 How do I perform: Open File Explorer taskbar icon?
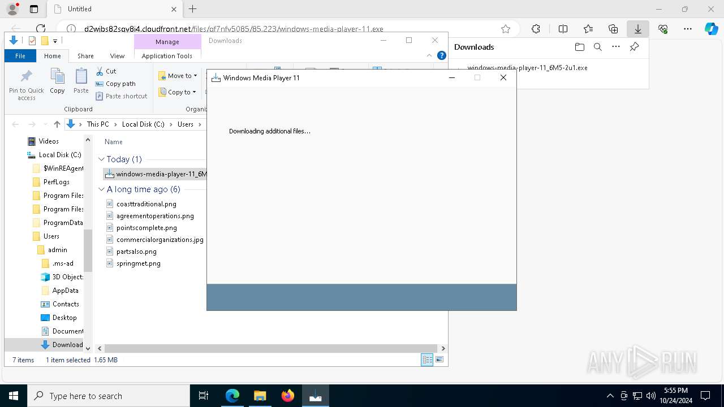pyautogui.click(x=260, y=396)
